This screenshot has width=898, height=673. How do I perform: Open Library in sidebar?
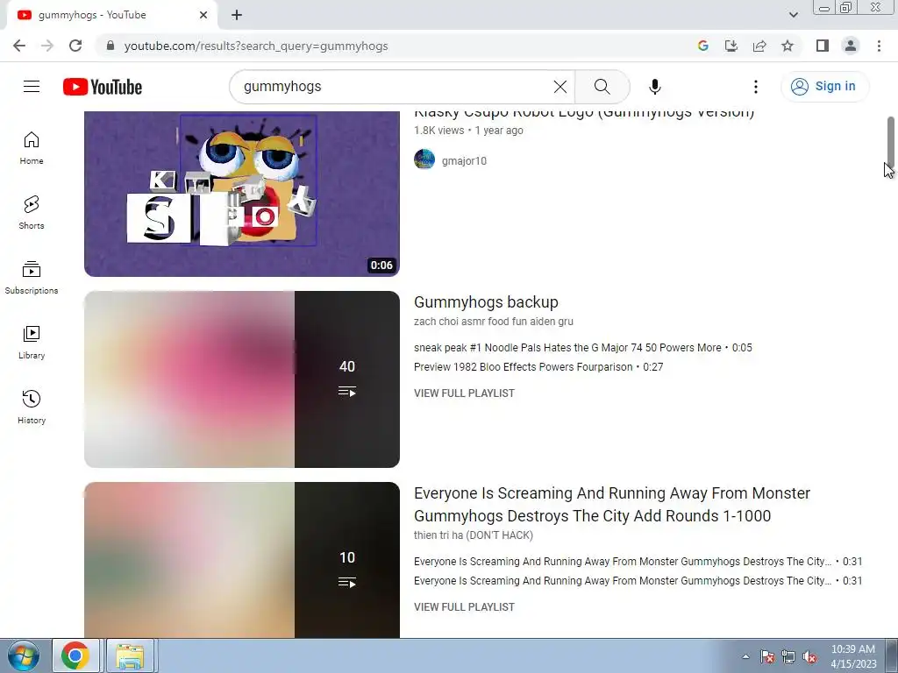point(32,343)
